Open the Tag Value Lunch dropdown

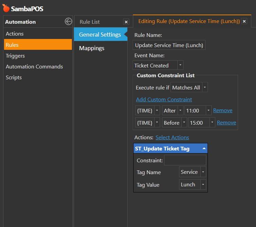coord(203,185)
